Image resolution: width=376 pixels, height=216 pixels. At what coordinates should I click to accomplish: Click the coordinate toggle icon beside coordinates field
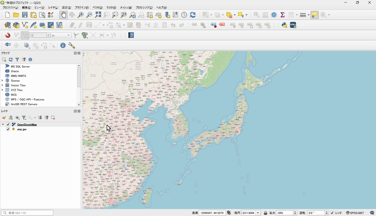coord(229,213)
